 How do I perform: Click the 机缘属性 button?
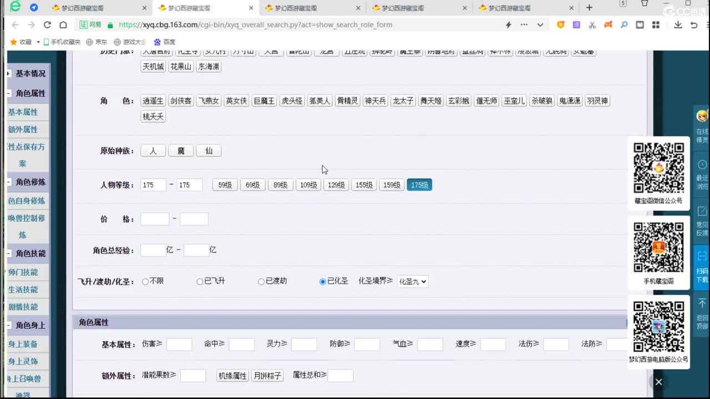coord(232,376)
